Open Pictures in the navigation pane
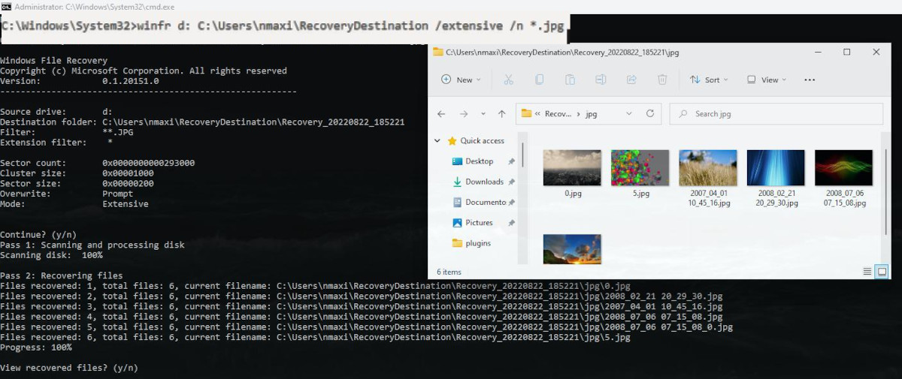 pos(479,223)
